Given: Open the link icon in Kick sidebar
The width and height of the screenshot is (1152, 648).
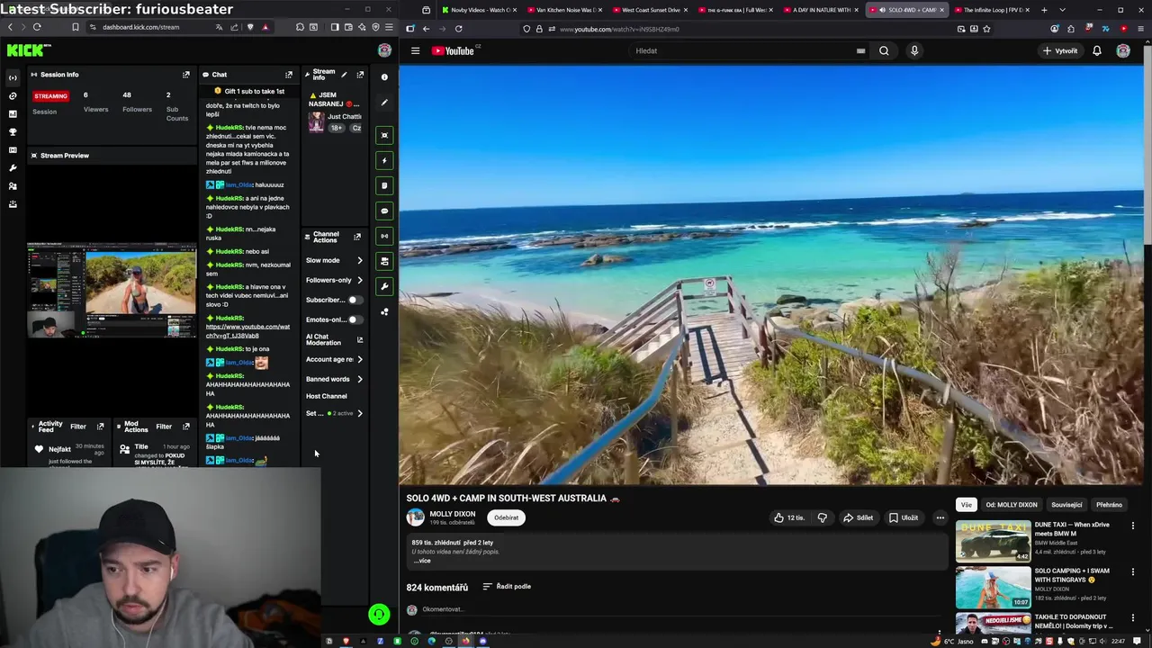Looking at the screenshot, I should pos(13,95).
